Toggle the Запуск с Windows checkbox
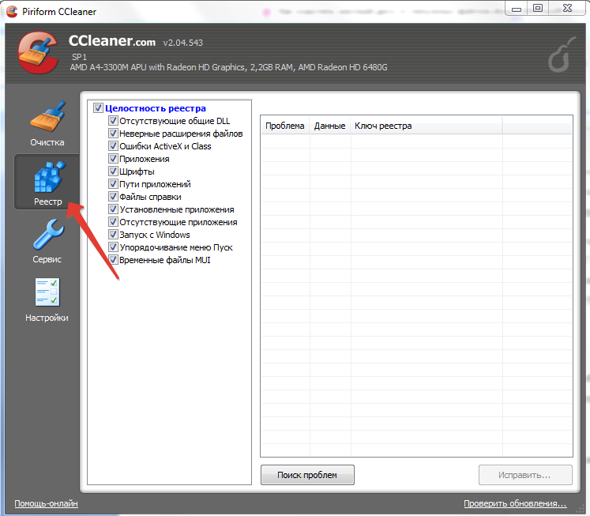 tap(113, 235)
